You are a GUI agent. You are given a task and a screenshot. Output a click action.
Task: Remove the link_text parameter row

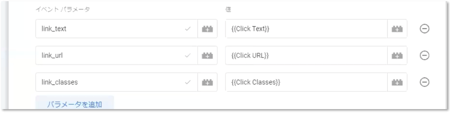(425, 29)
